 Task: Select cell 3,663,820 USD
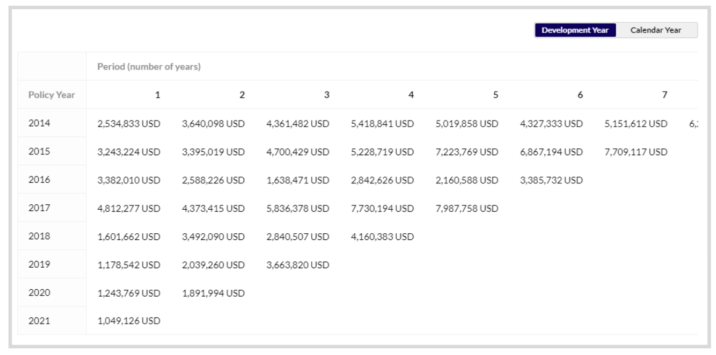pos(298,265)
